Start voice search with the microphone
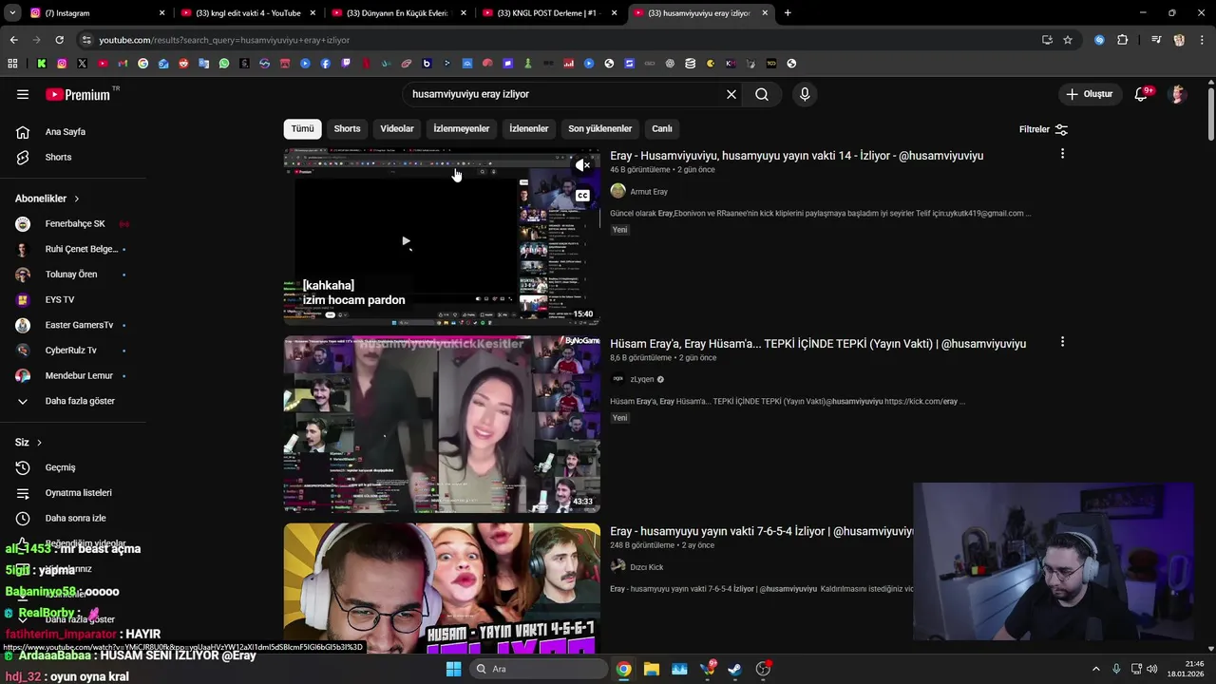The height and width of the screenshot is (684, 1216). pyautogui.click(x=805, y=94)
